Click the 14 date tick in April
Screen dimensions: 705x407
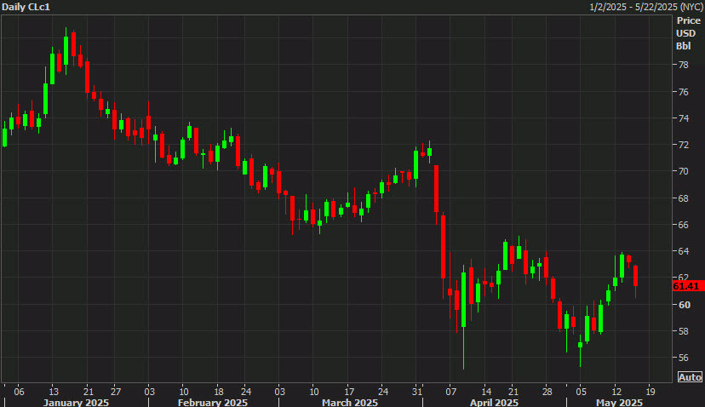click(x=486, y=392)
